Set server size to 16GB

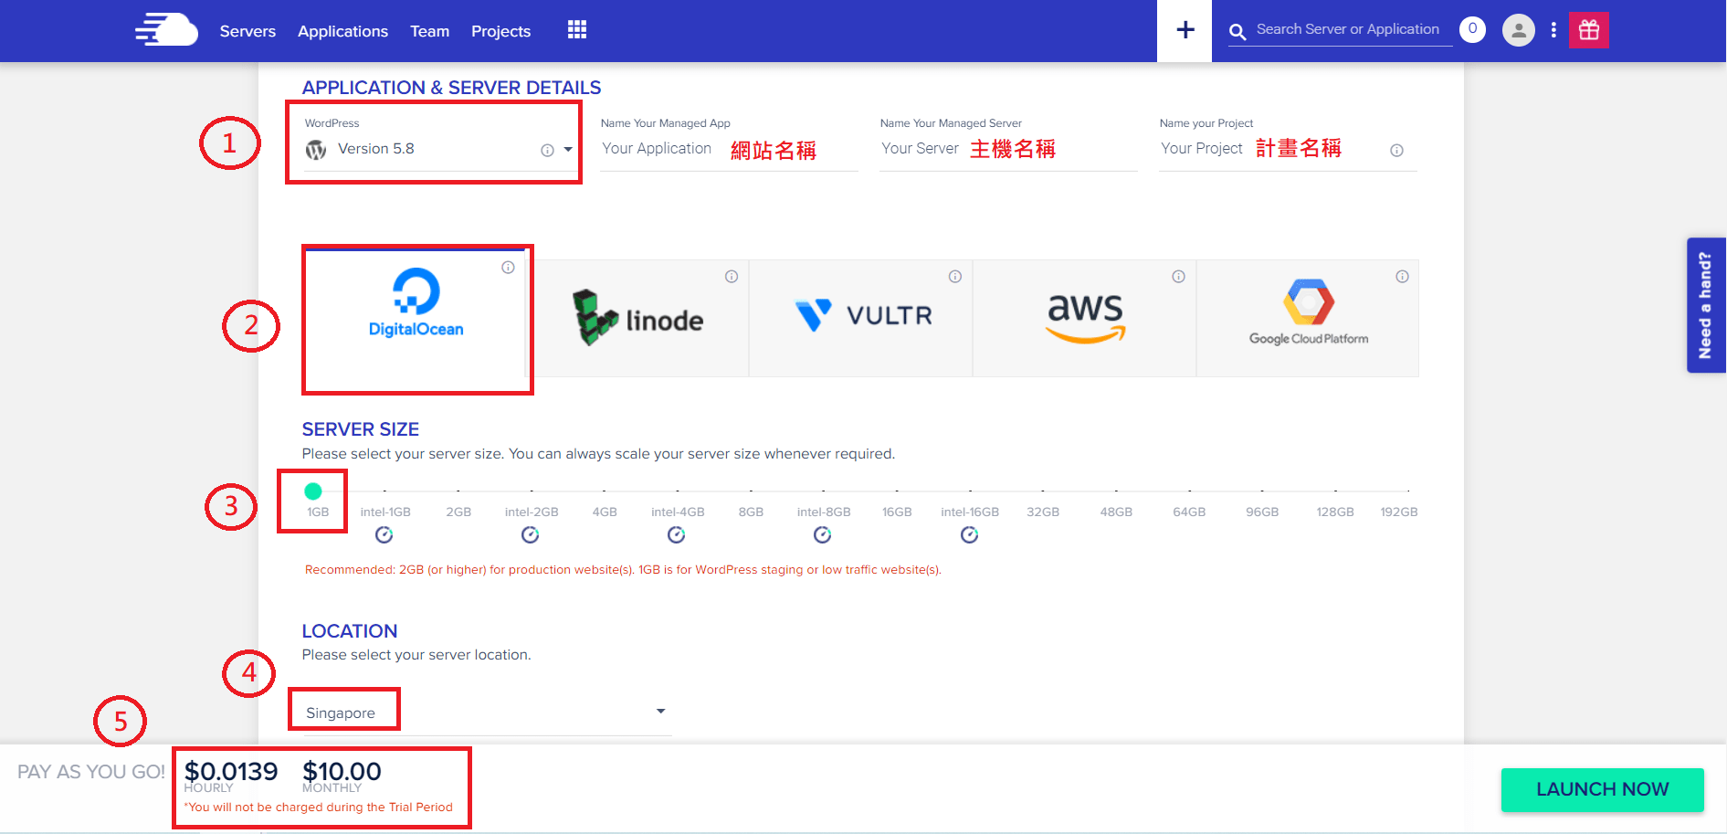click(897, 512)
